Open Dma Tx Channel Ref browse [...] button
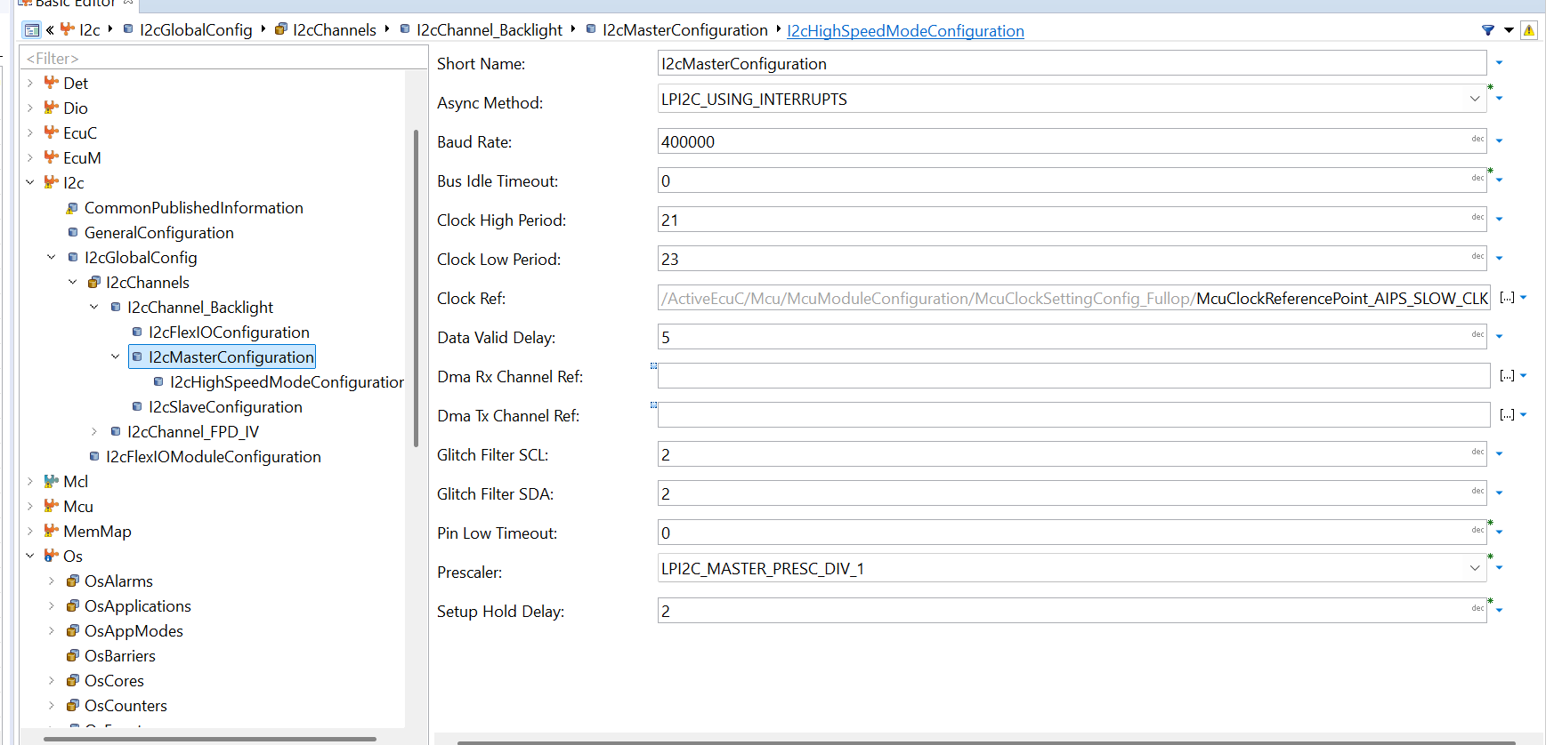The height and width of the screenshot is (745, 1546). point(1507,415)
